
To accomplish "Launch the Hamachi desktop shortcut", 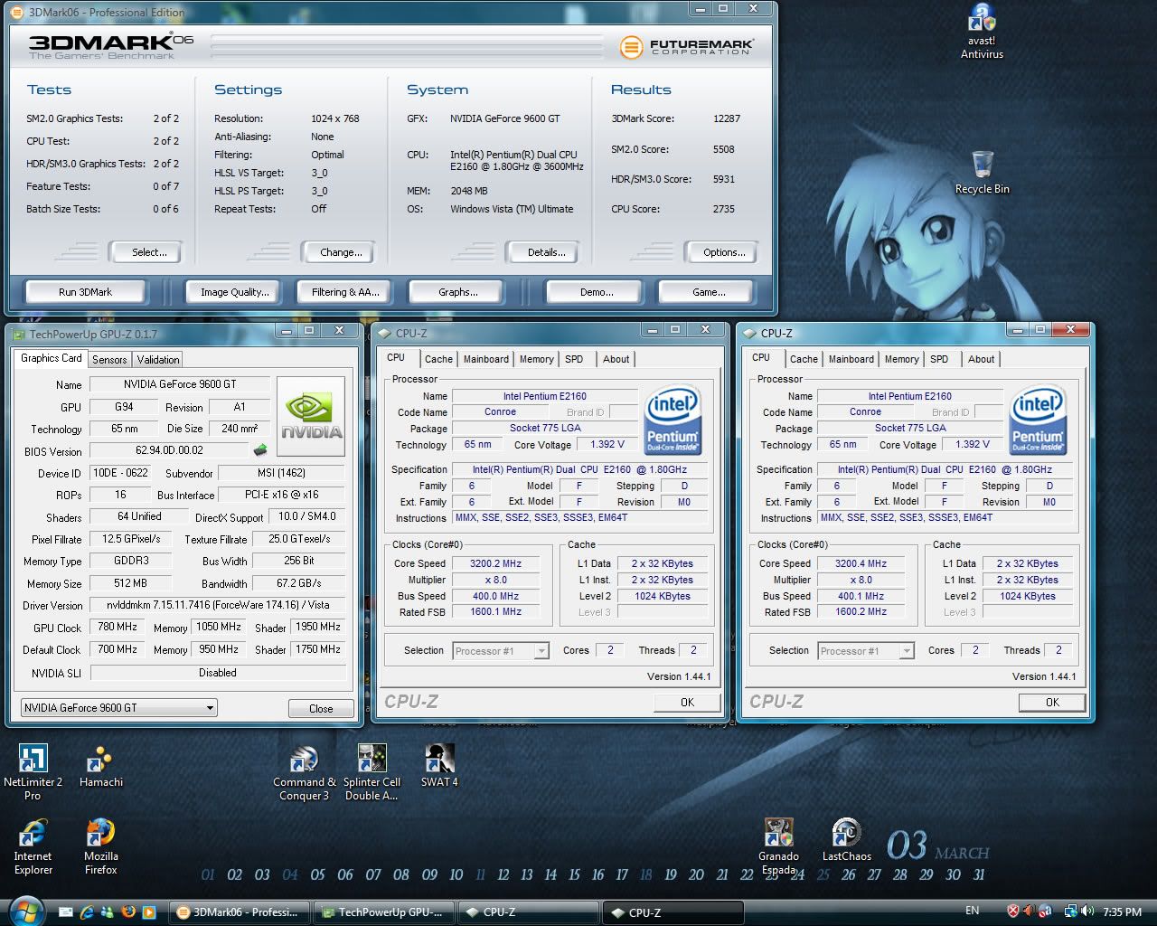I will 100,760.
